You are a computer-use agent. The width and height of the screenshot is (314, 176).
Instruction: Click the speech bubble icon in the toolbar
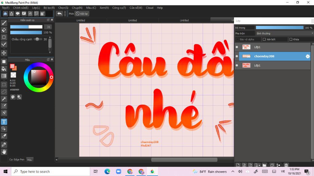(x=17, y=13)
